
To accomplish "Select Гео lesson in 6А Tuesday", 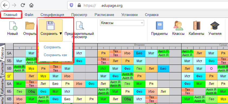I will 127,84.
